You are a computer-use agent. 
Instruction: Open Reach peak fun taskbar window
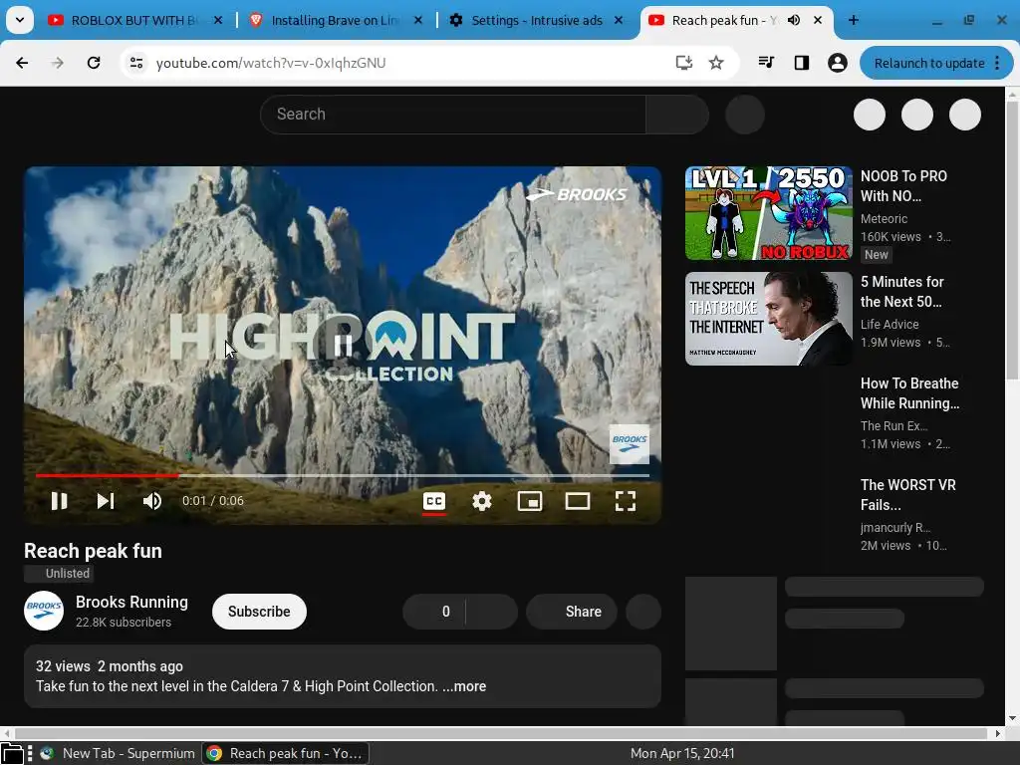tap(286, 753)
